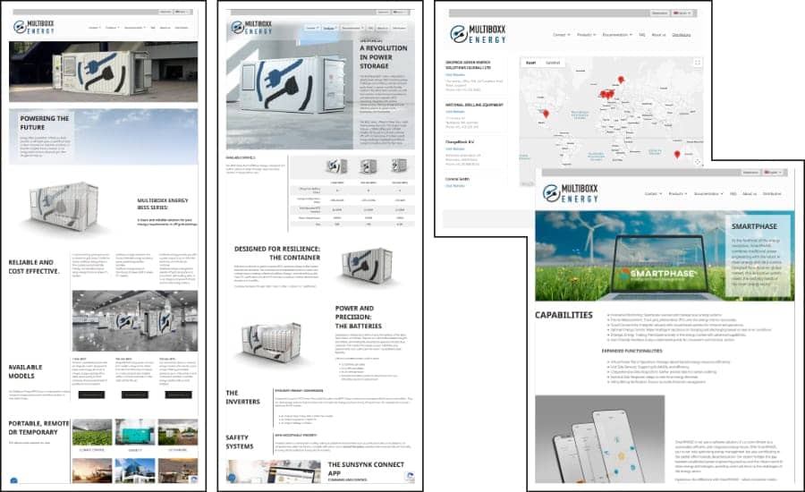Click the Sunsynk Connect App image
Image resolution: width=805 pixels, height=492 pixels.
pos(274,471)
